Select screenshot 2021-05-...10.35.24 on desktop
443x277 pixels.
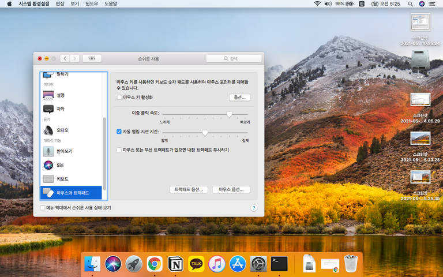[420, 29]
